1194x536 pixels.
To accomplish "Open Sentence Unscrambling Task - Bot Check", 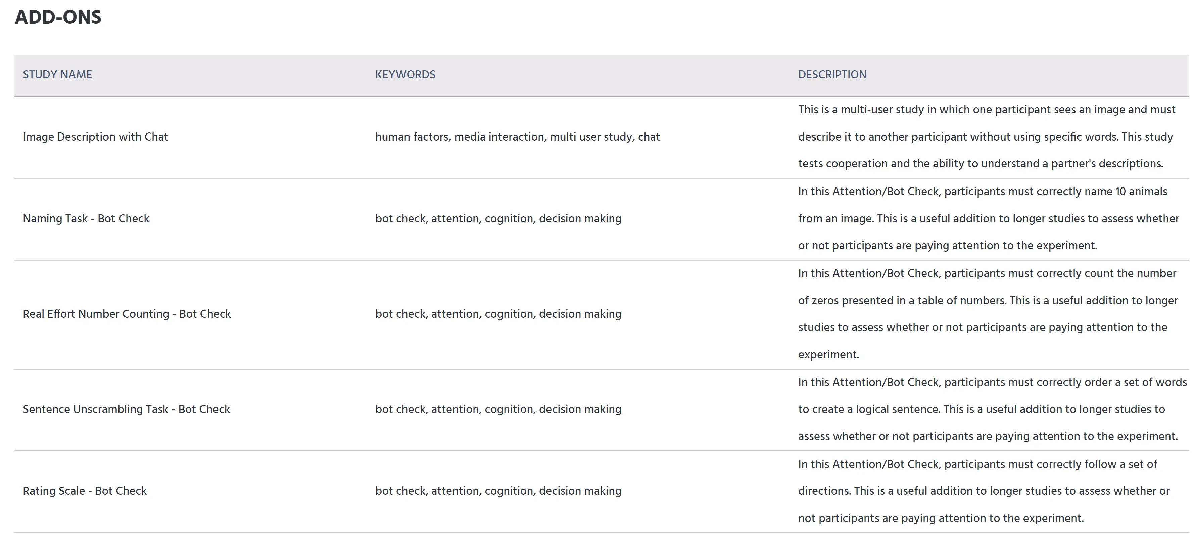I will [x=126, y=409].
